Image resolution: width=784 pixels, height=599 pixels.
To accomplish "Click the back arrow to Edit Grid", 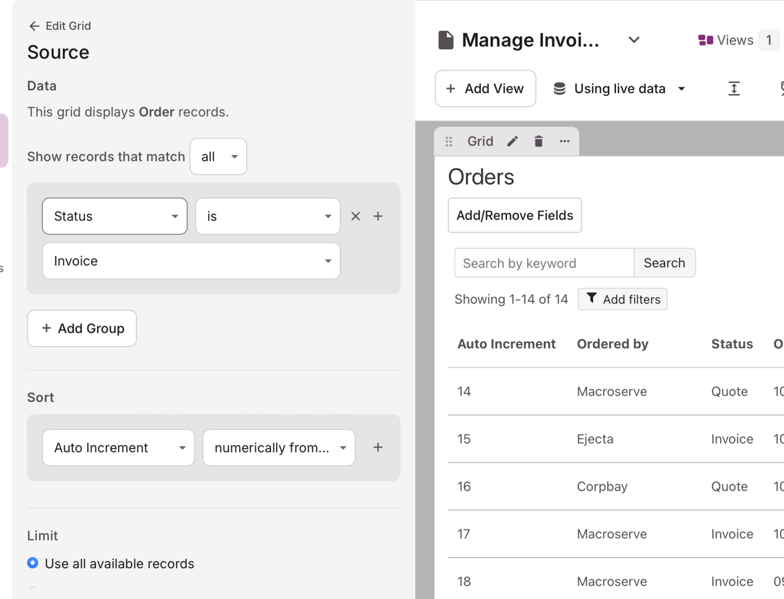I will (x=34, y=26).
